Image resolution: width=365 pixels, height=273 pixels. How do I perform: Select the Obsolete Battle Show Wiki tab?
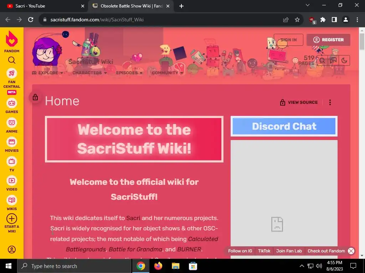[x=130, y=6]
